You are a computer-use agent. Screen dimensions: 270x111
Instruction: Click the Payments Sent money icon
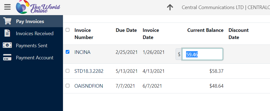coord(7,45)
